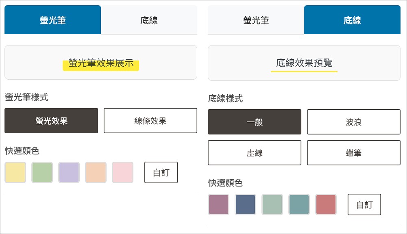Select the 底線 tab on the right panel

pos(352,19)
